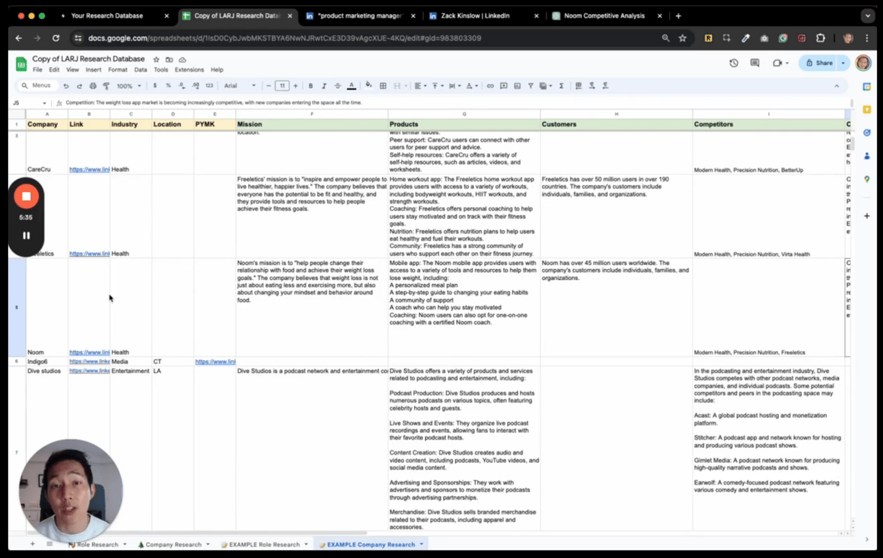The height and width of the screenshot is (558, 883).
Task: Stop the screen recording
Action: [26, 196]
